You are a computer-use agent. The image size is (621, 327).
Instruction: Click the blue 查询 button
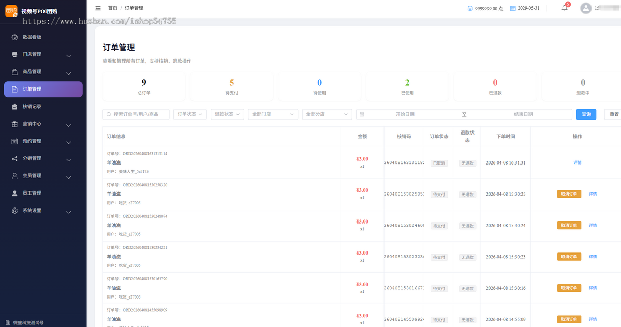tap(586, 114)
